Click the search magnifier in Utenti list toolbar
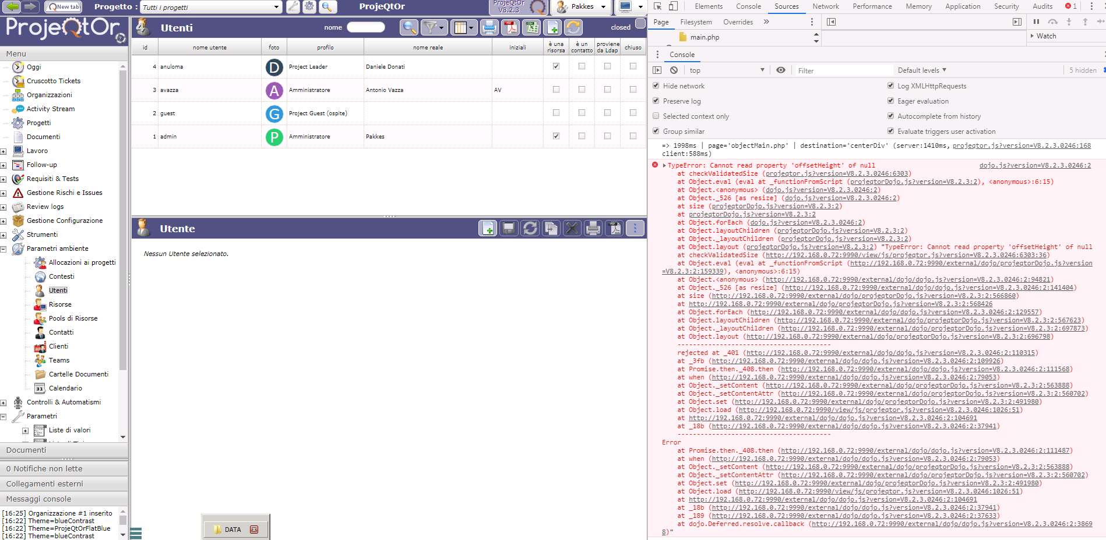This screenshot has width=1106, height=540. [x=410, y=27]
